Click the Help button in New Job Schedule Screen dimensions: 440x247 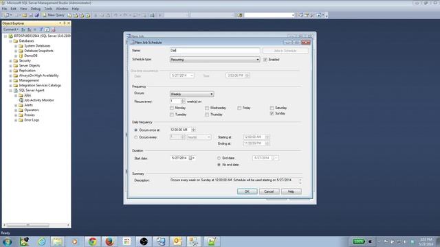pos(291,191)
